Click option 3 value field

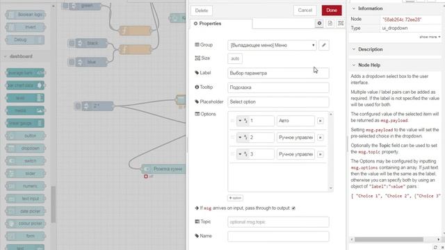[x=261, y=154]
